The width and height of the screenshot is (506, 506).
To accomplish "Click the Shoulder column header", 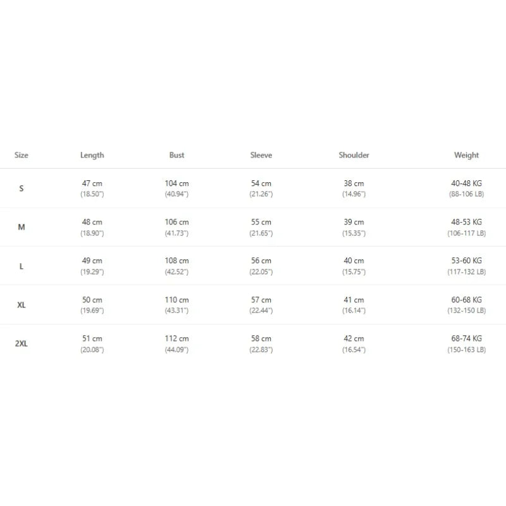I will click(354, 155).
